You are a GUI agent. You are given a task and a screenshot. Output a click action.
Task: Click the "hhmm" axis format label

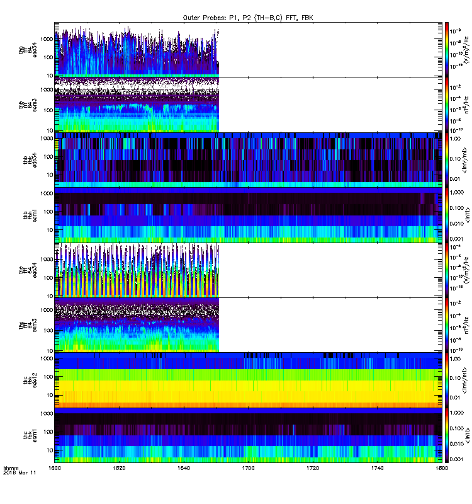coord(11,468)
